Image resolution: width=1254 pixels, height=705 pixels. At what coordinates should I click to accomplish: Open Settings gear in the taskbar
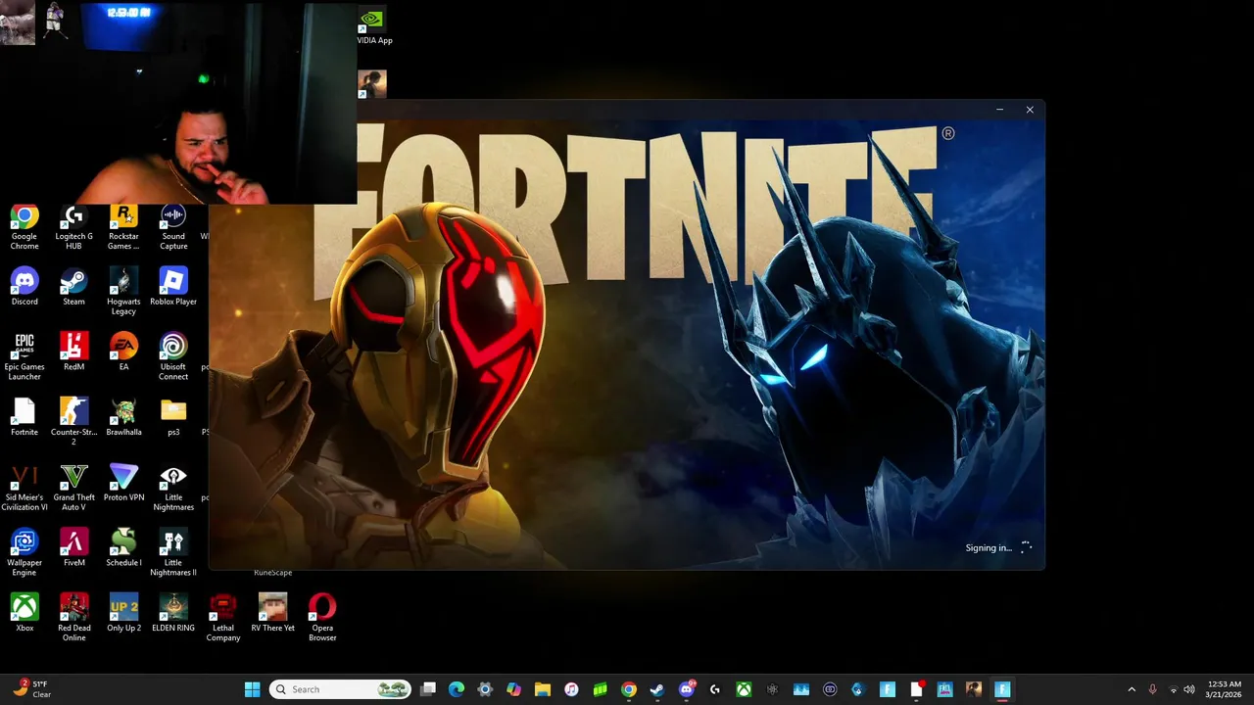click(485, 689)
